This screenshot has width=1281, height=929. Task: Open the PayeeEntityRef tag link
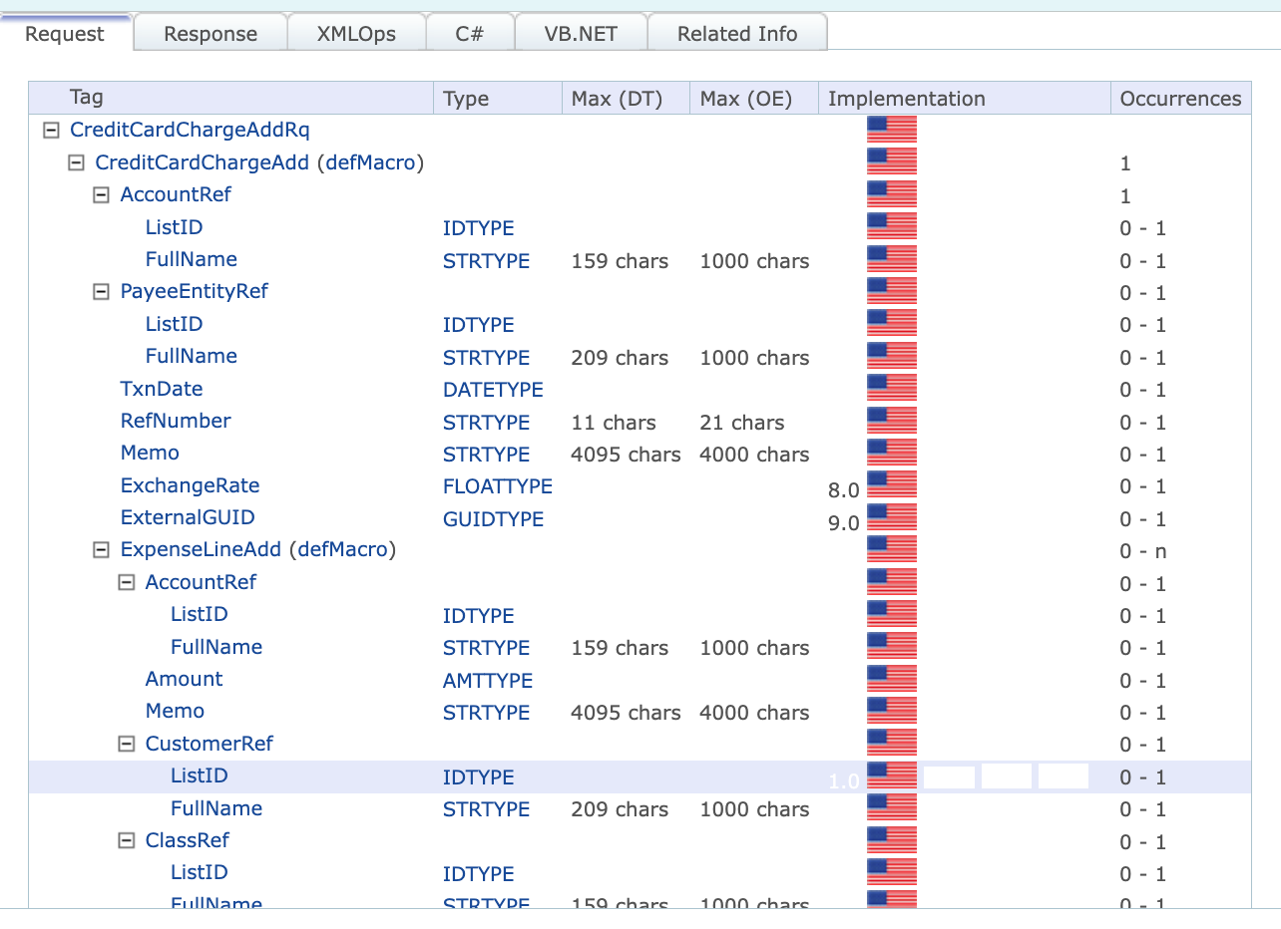click(195, 291)
